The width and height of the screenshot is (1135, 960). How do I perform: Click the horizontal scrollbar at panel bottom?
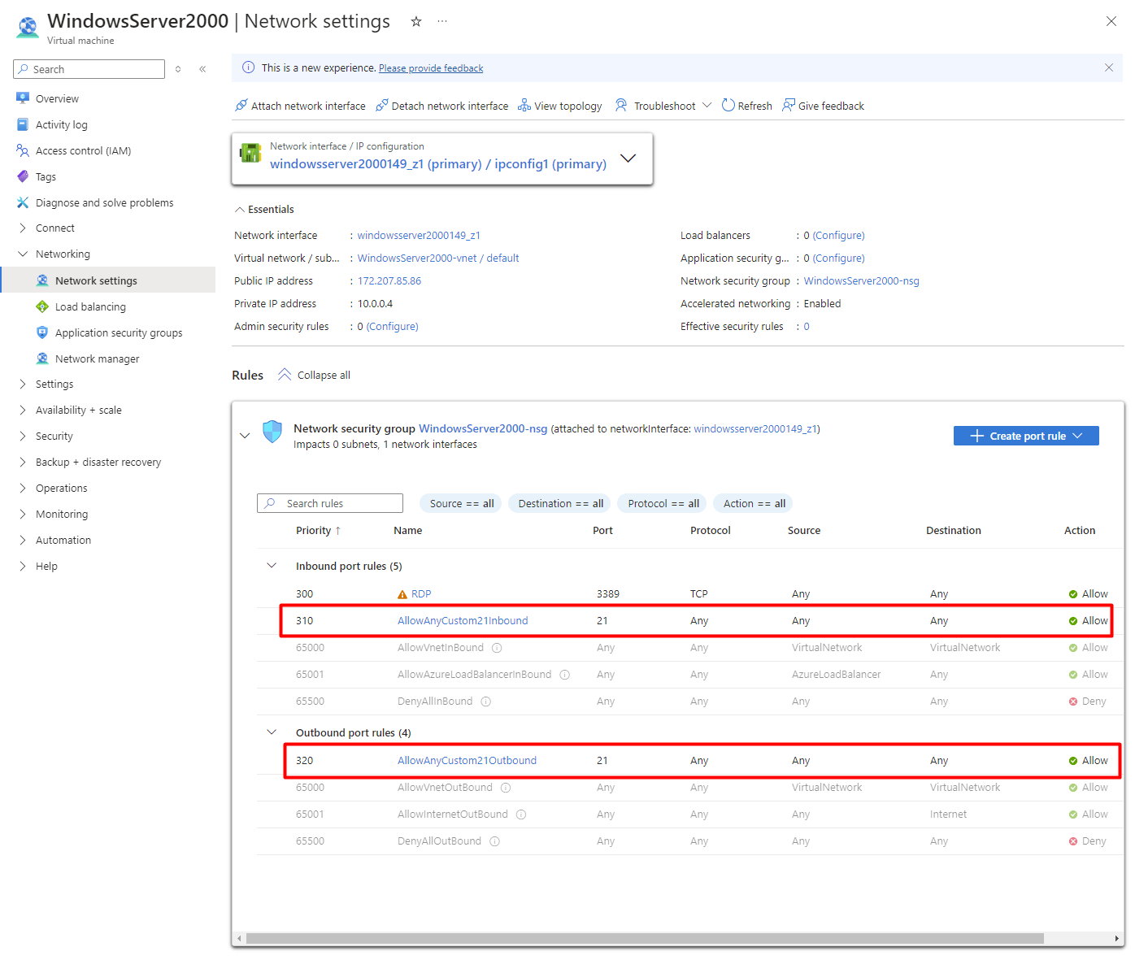click(x=645, y=938)
